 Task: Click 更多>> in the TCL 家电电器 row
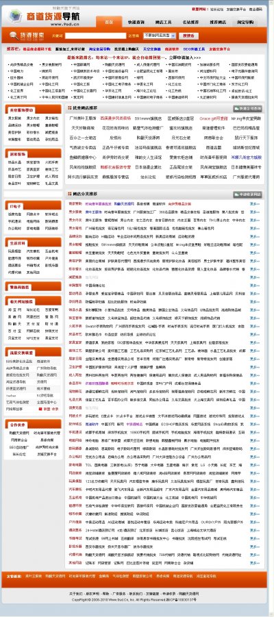pyautogui.click(x=255, y=465)
